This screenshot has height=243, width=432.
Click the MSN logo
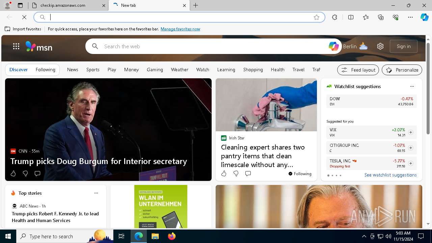[39, 47]
